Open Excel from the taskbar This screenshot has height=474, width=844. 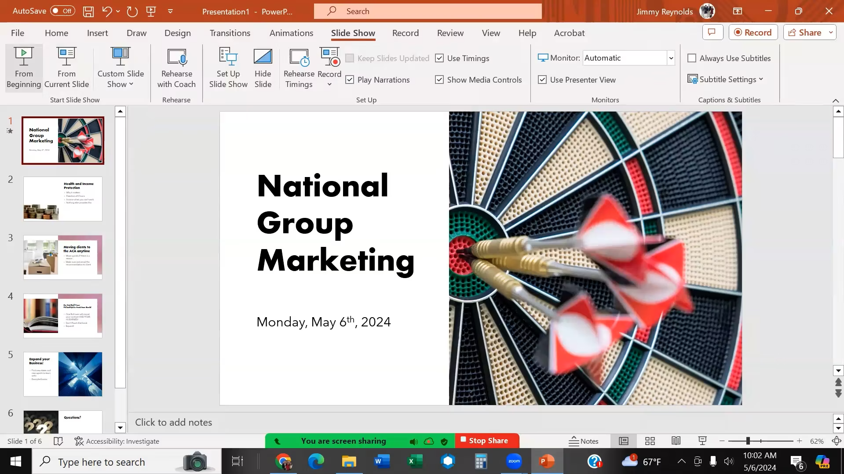415,461
